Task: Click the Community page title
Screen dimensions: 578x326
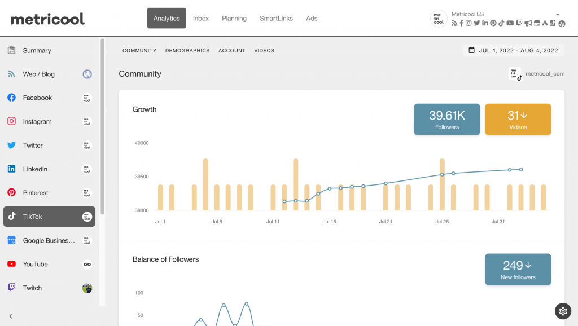Action: coord(140,74)
